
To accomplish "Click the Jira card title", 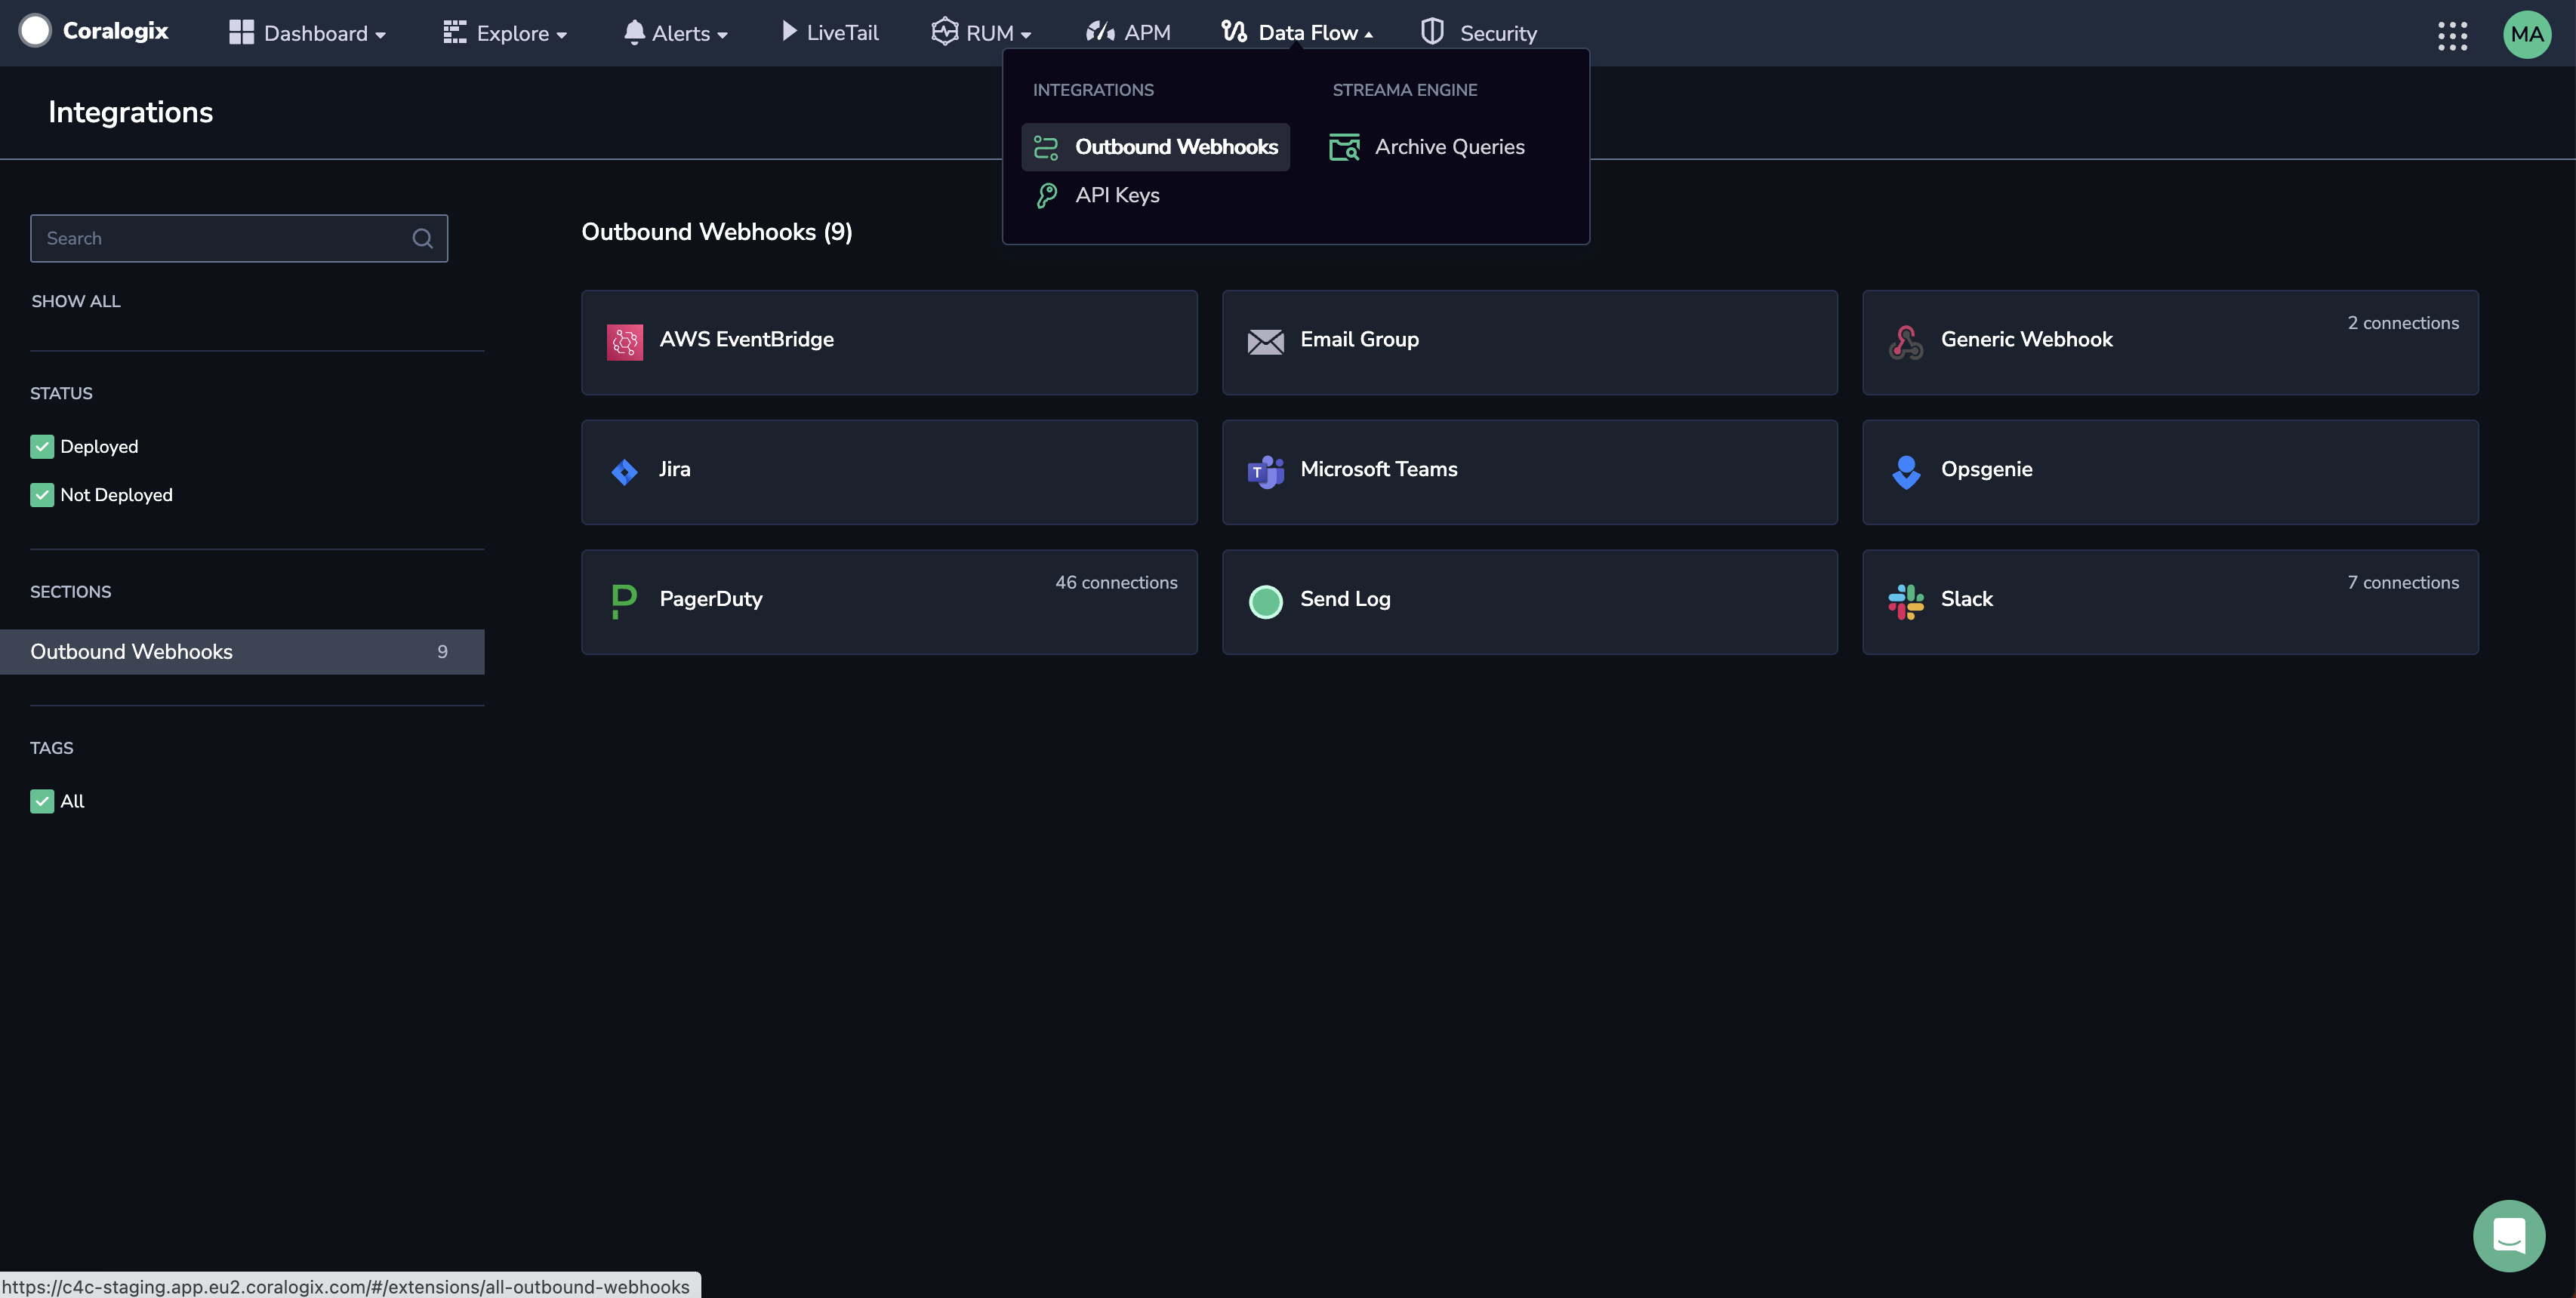I will click(675, 469).
